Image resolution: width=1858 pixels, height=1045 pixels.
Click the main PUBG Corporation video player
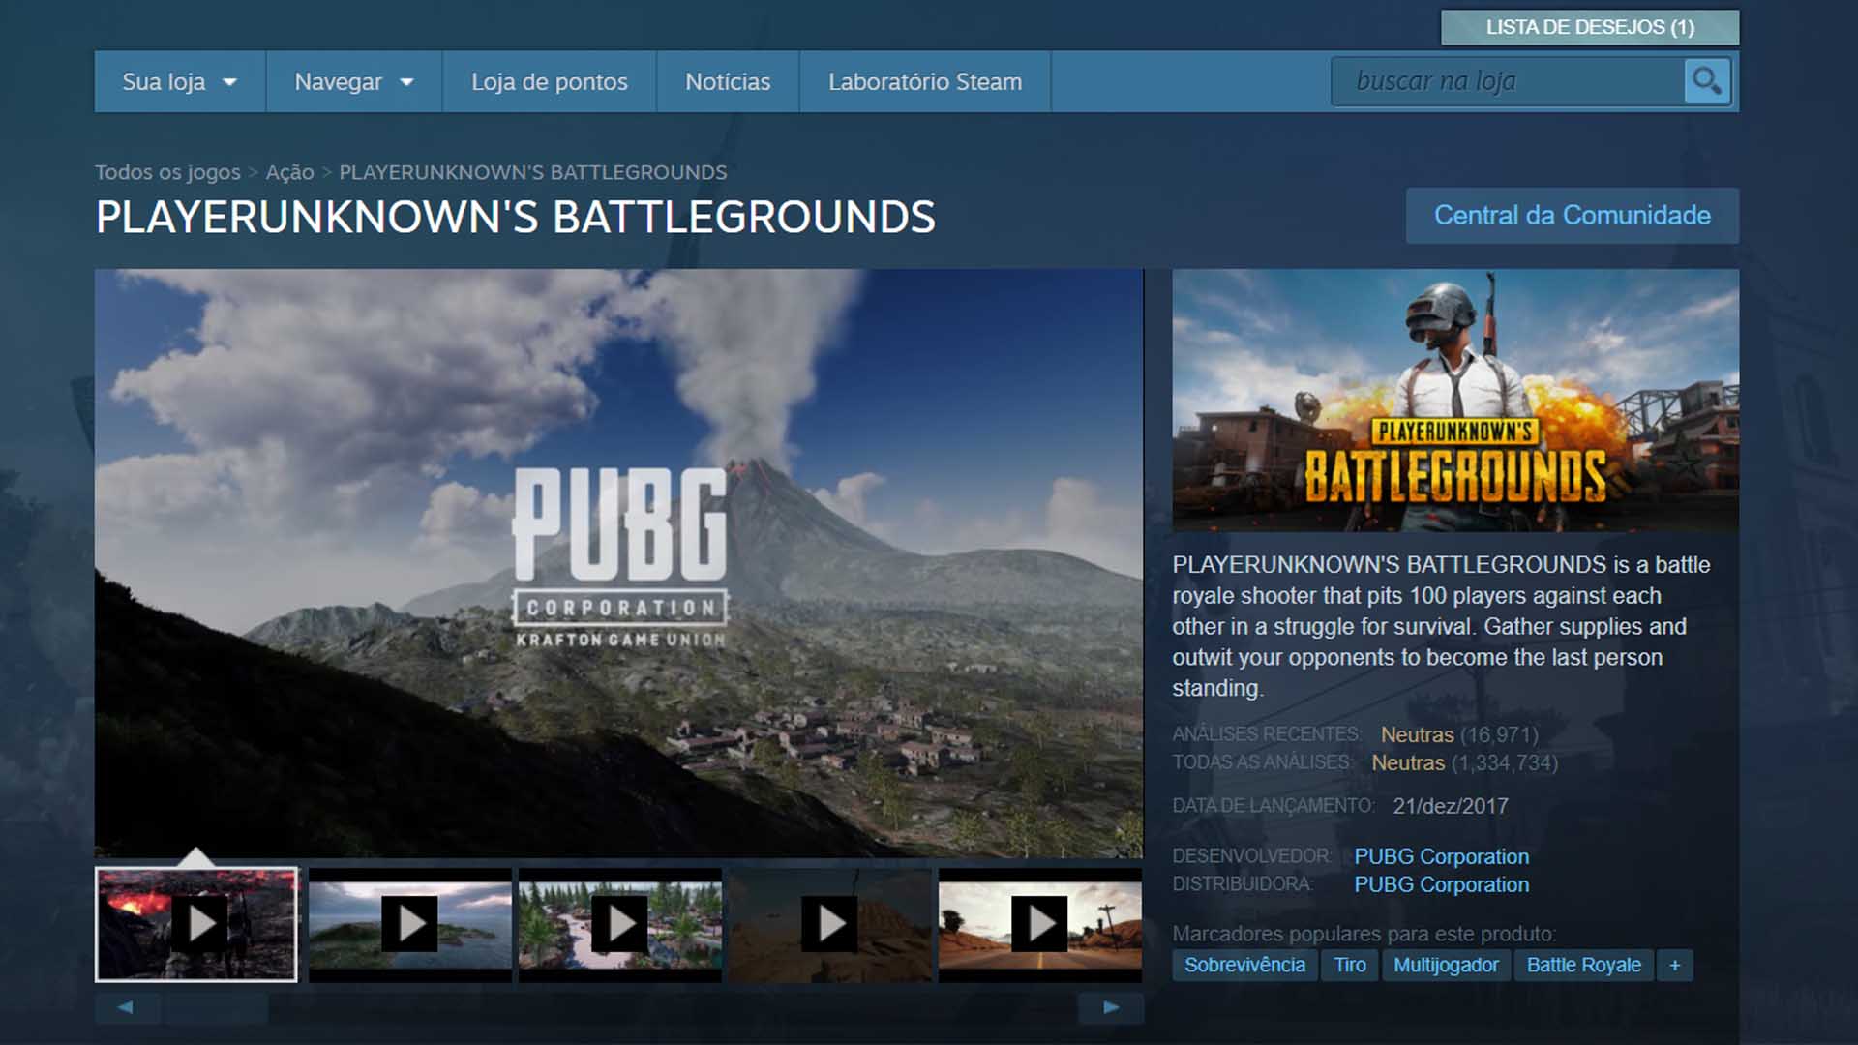[619, 563]
